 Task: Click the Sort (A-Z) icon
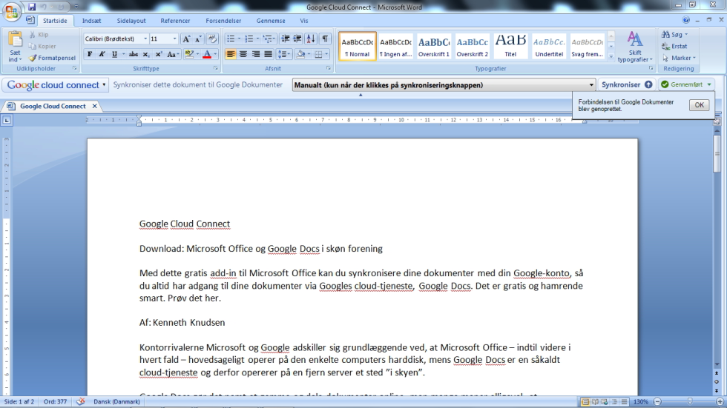[310, 39]
